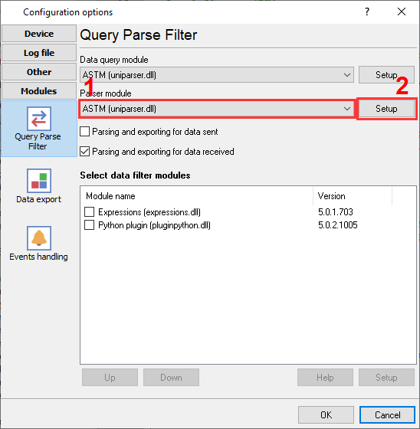Select version 5.0.2.1005 cell
This screenshot has width=420, height=429.
point(337,225)
